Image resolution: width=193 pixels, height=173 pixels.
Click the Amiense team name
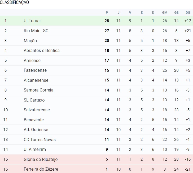(x=32, y=60)
